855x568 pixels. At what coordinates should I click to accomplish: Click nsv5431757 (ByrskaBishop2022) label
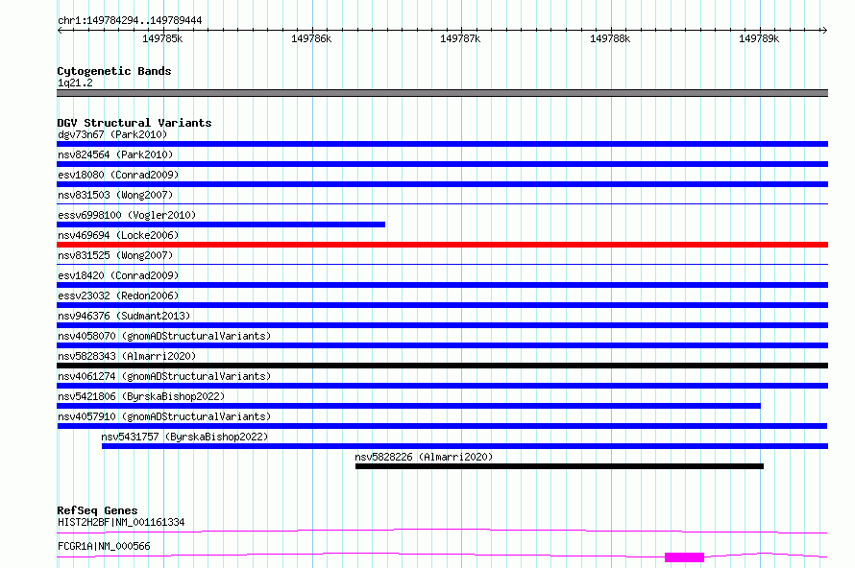(184, 437)
